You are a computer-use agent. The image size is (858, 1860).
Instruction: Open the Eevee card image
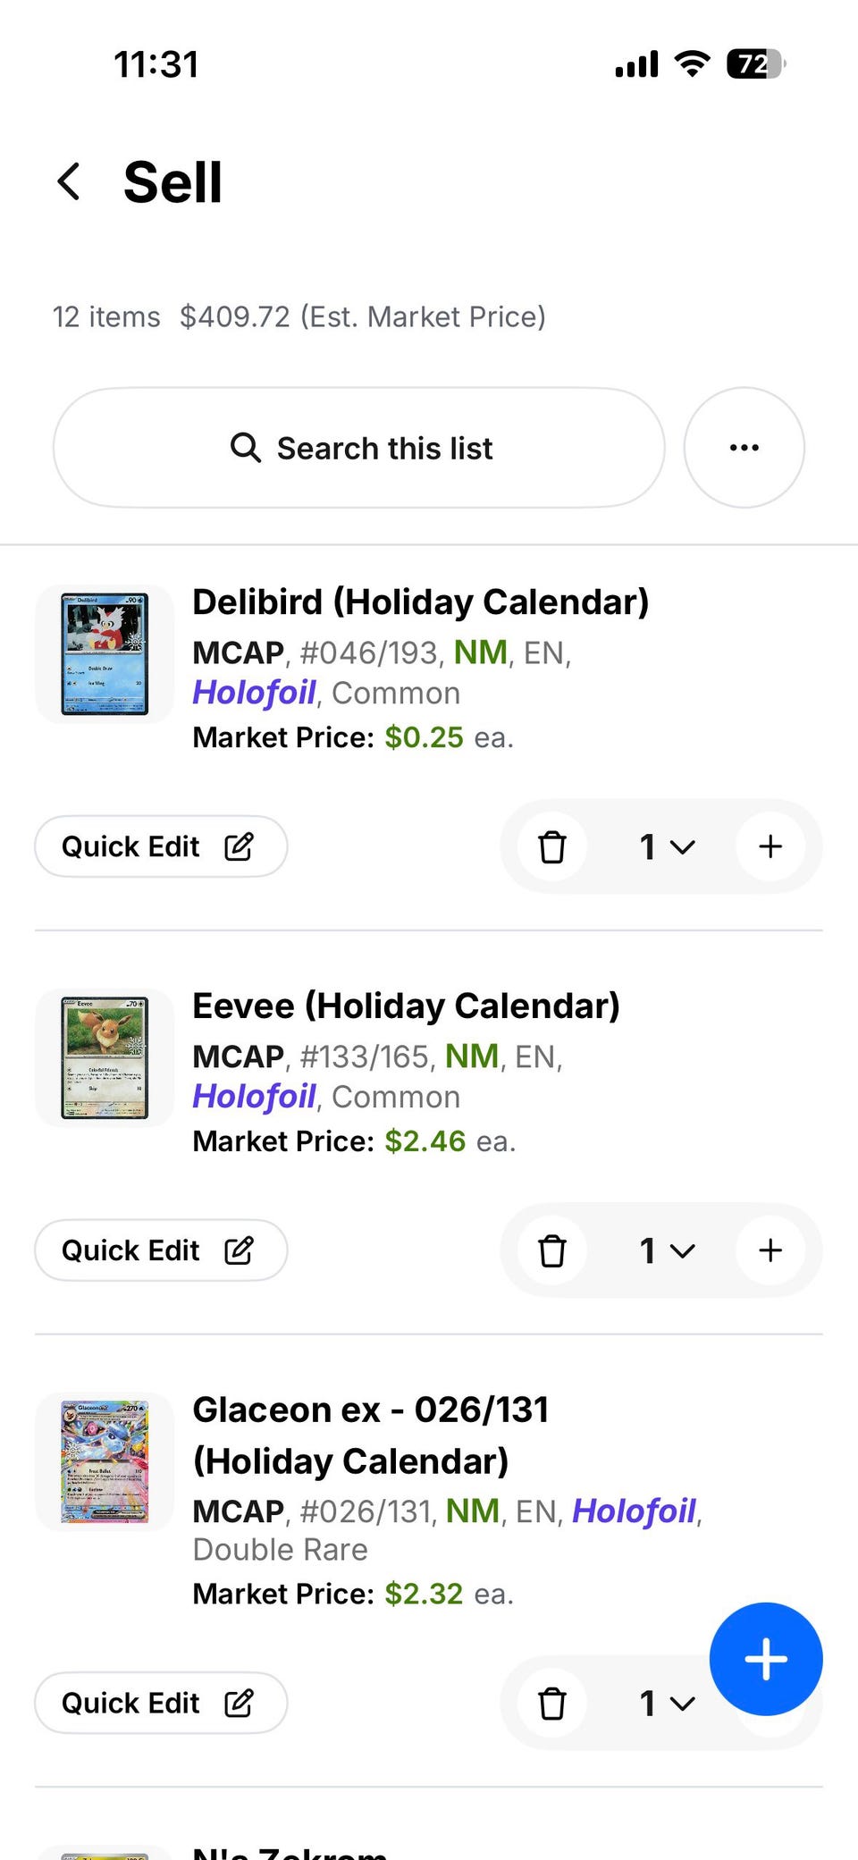coord(105,1058)
